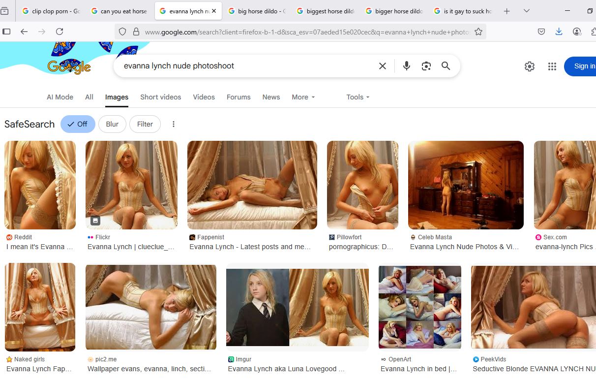Open the Tools dropdown

point(358,97)
